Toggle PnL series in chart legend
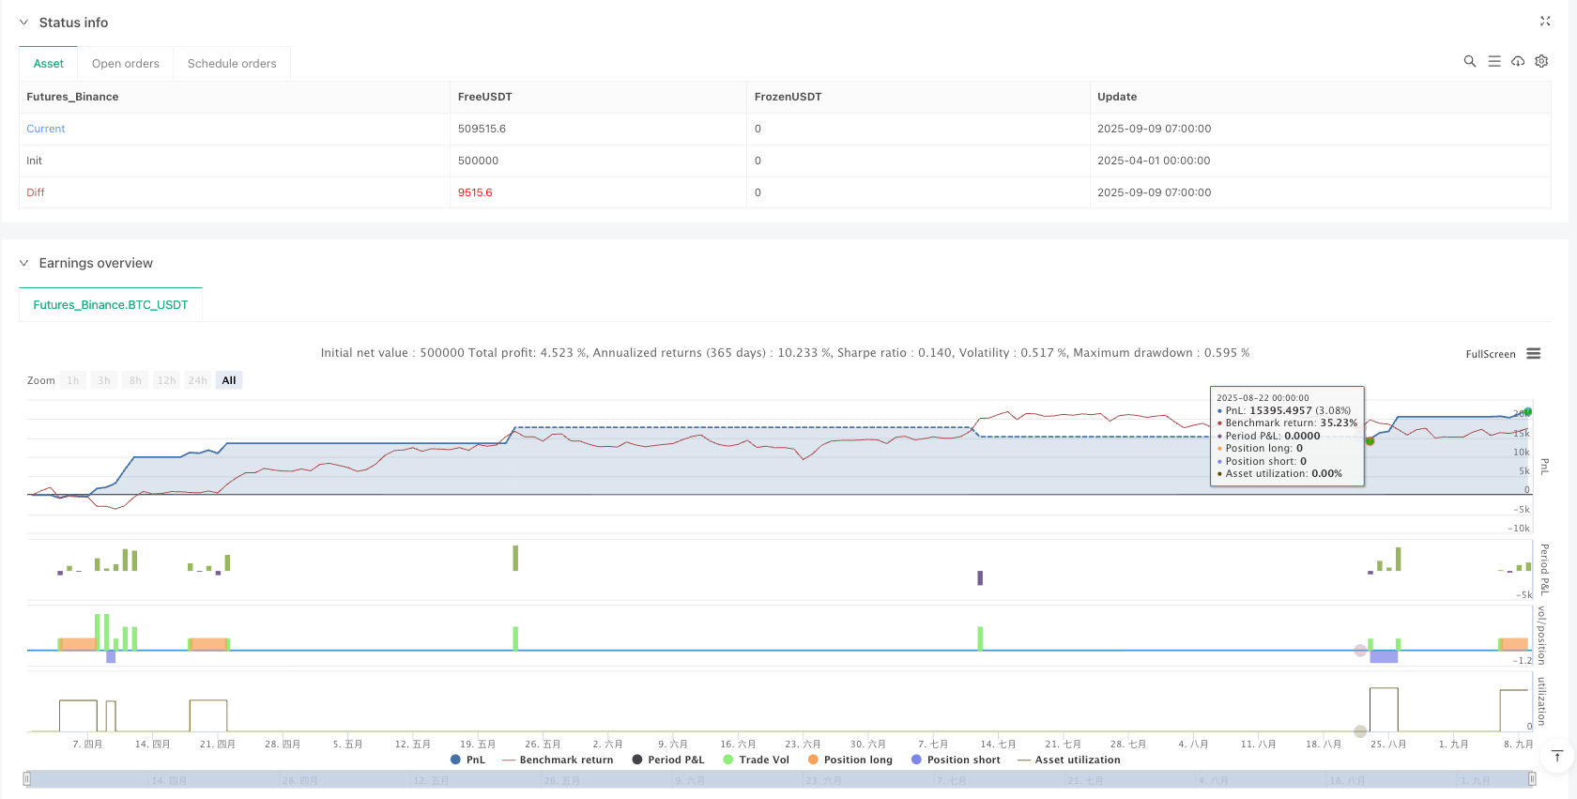 tap(468, 761)
